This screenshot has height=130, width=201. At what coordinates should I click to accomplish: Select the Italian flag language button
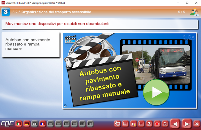[x=19, y=124]
